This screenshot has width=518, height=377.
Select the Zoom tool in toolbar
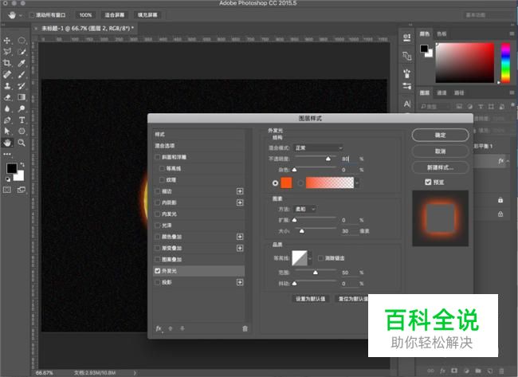[22, 143]
